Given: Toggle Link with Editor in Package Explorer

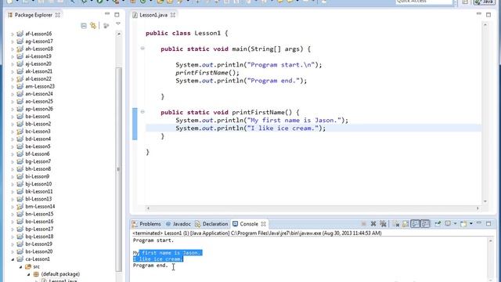Looking at the screenshot, I should 93,26.
